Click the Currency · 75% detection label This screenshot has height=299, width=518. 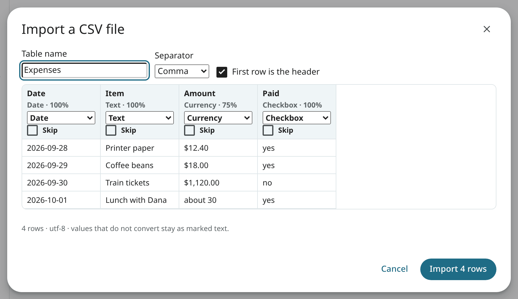(210, 105)
